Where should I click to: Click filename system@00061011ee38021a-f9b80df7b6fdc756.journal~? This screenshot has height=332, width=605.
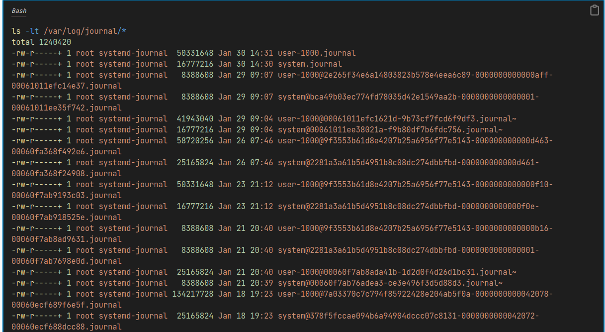point(390,129)
